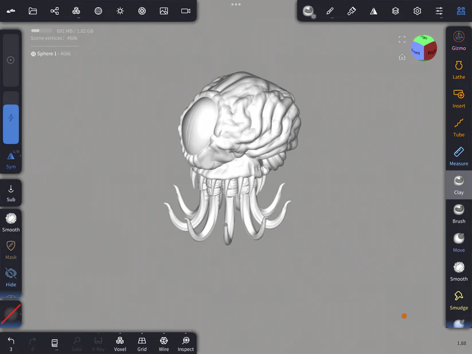
Task: Click the Front face of view cube
Action: [x=416, y=52]
